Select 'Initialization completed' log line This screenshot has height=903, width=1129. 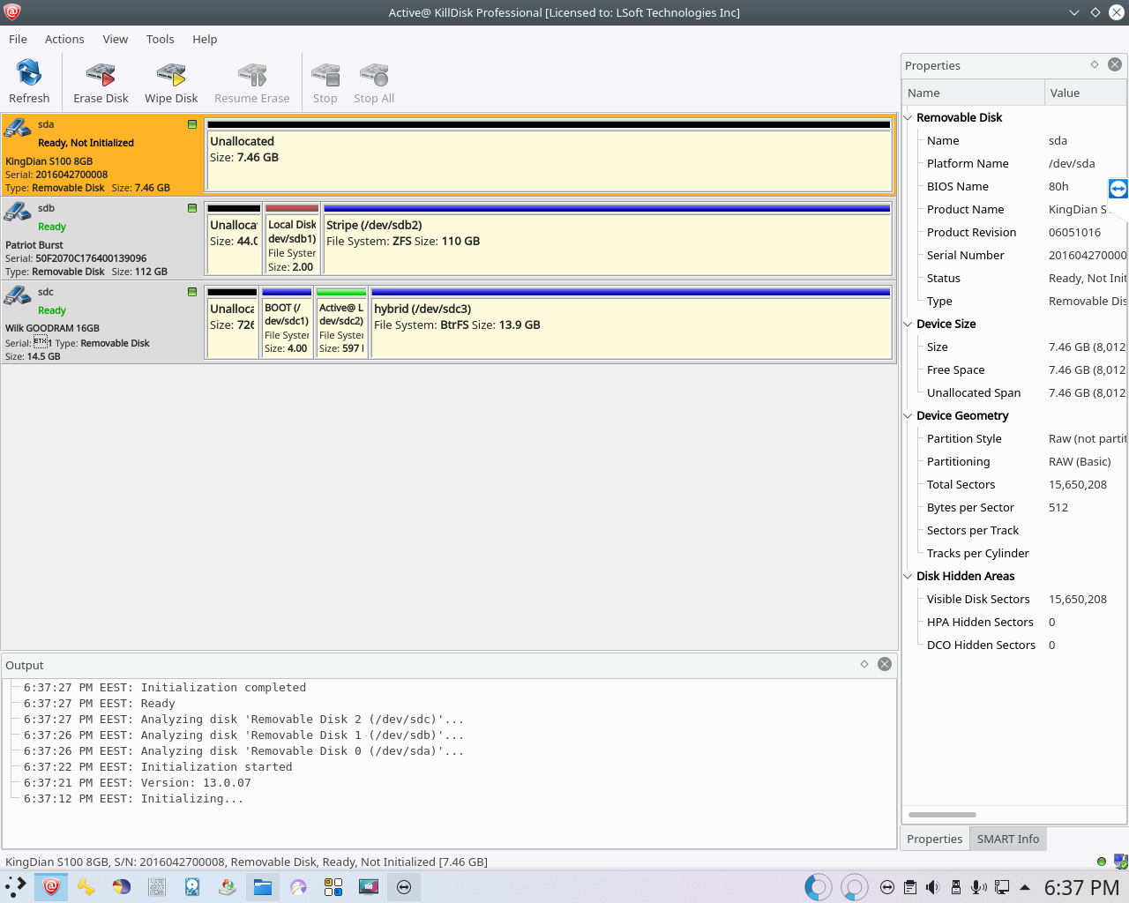[x=165, y=688]
